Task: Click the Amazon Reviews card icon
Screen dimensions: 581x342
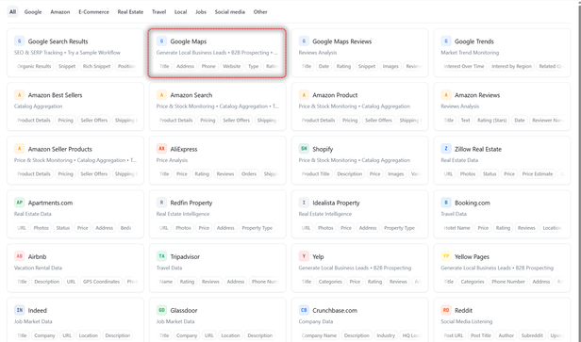Action: 446,95
